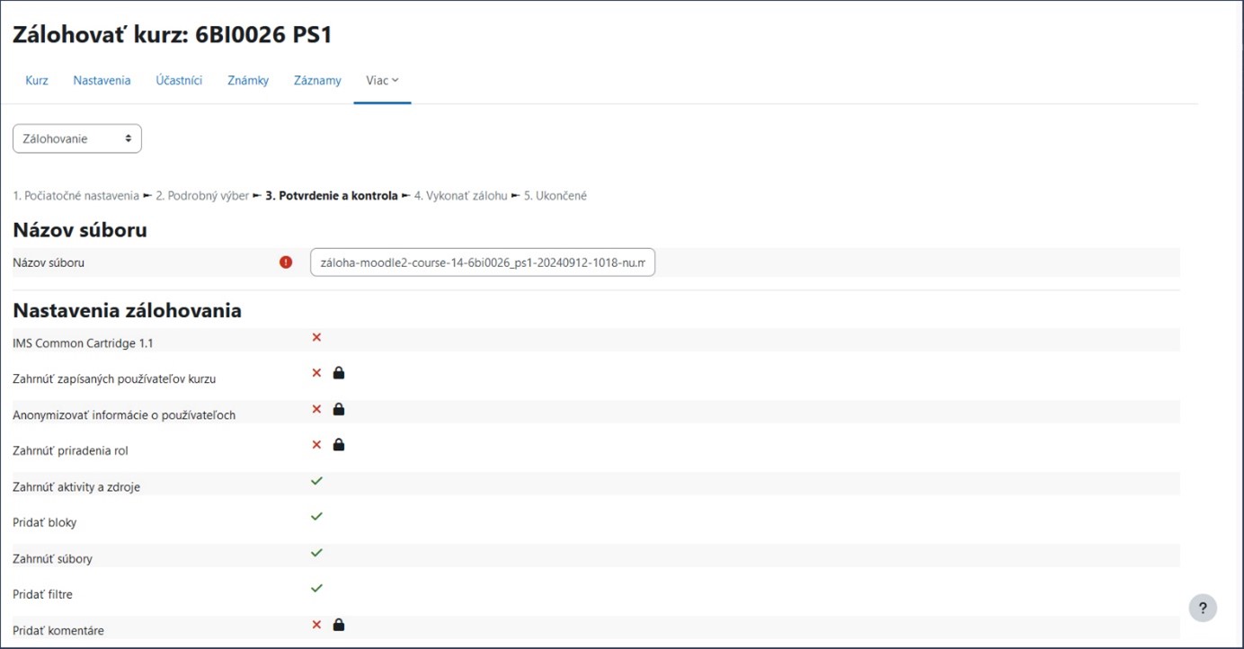Open the Nastavenia tab
Screen dimensions: 1244x649
tap(102, 80)
